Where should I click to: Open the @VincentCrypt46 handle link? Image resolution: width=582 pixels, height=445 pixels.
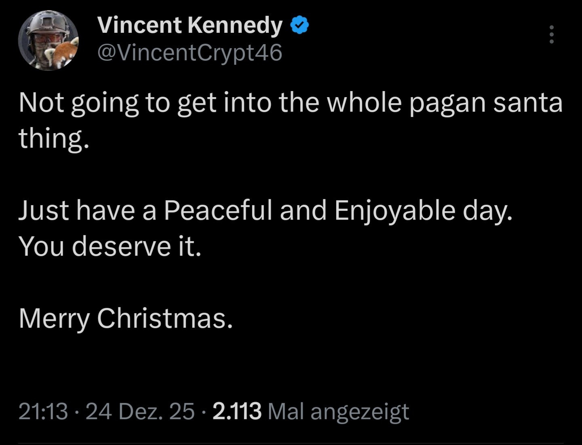190,53
